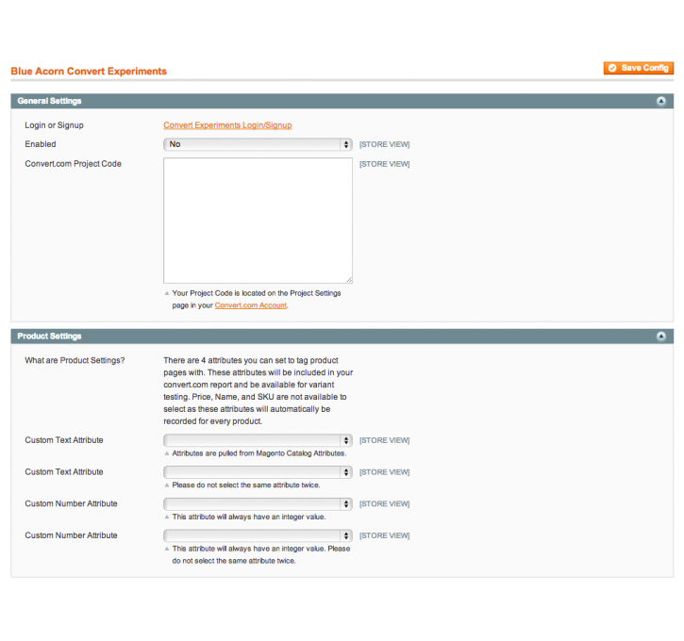This screenshot has height=641, width=684.
Task: Follow the Convert.com Account link
Action: pyautogui.click(x=250, y=305)
